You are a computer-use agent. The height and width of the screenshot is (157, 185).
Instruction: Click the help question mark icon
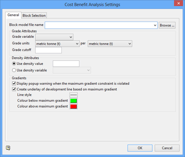[x=8, y=148]
